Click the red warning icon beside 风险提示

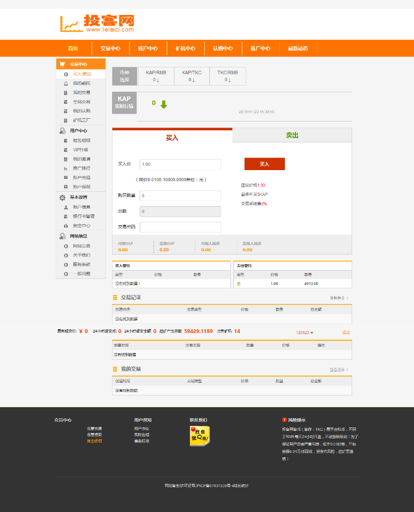(x=284, y=420)
